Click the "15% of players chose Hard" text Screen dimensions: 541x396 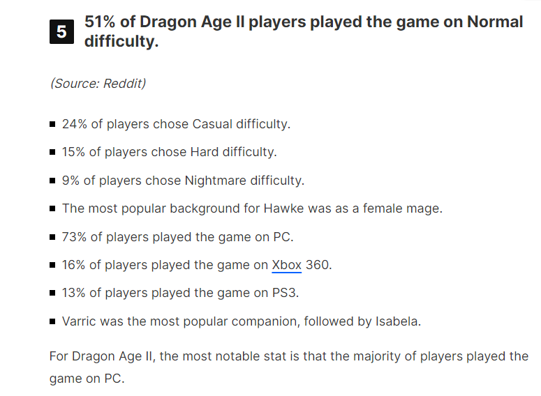(170, 152)
